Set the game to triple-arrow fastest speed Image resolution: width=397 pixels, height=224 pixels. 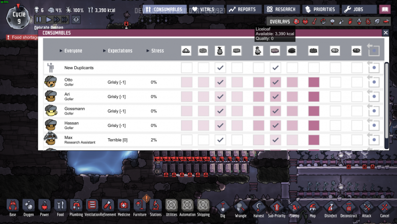(65, 20)
